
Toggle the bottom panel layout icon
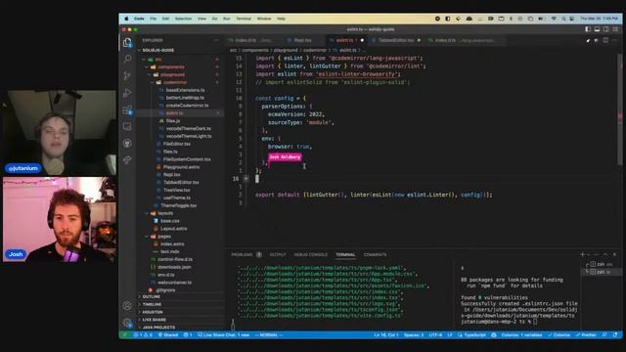[x=597, y=29]
